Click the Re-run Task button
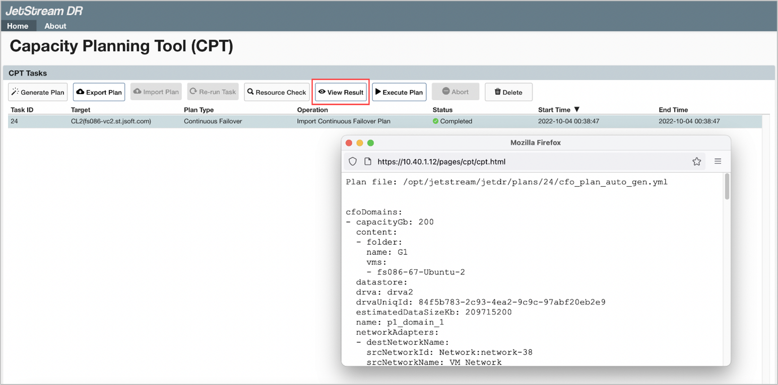The height and width of the screenshot is (385, 778). pyautogui.click(x=213, y=92)
